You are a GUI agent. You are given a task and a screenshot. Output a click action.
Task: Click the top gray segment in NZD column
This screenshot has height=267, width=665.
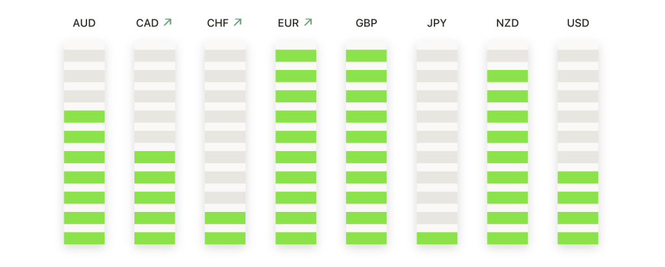[x=507, y=56]
